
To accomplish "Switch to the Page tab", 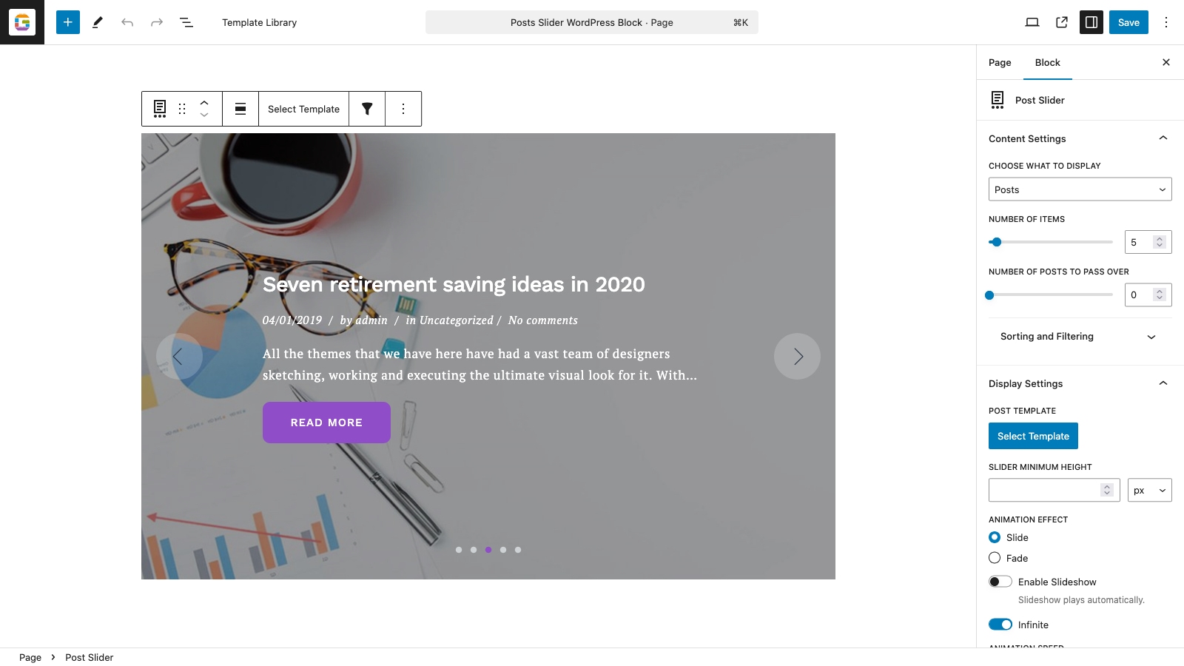I will point(1000,63).
